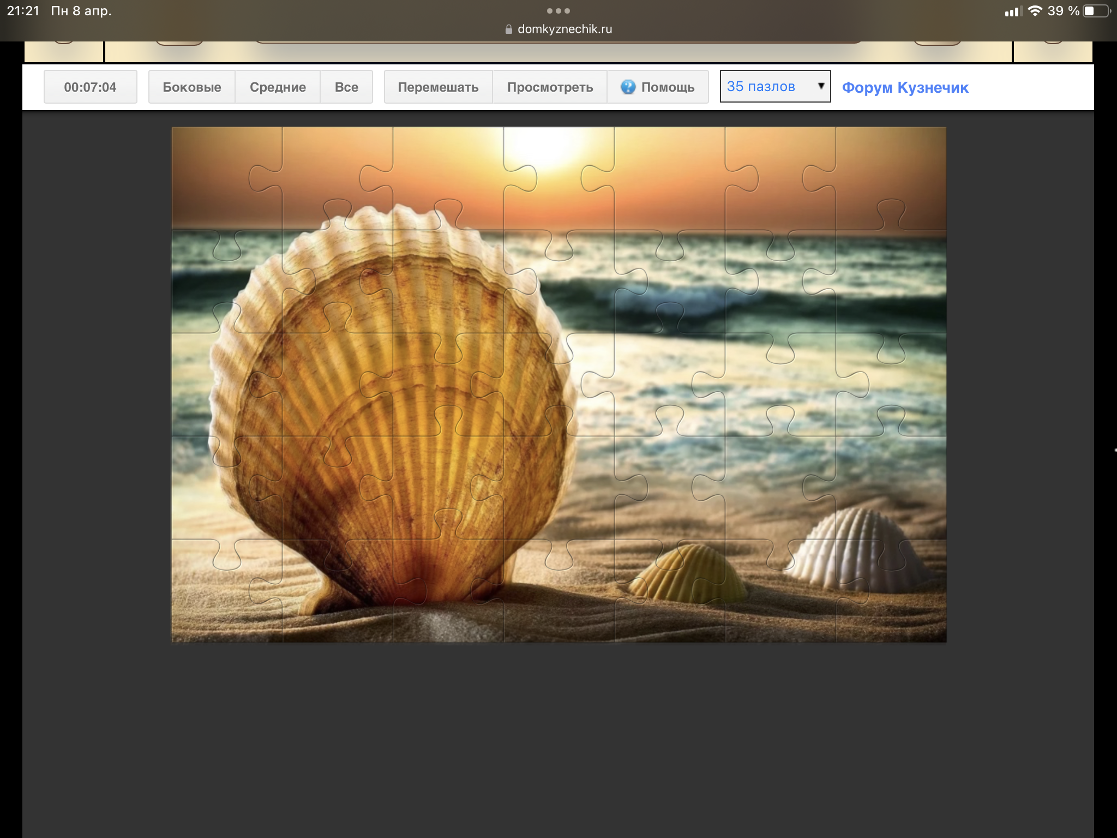Viewport: 1117px width, 838px height.
Task: Tap the Wi-Fi status icon
Action: click(x=1035, y=11)
